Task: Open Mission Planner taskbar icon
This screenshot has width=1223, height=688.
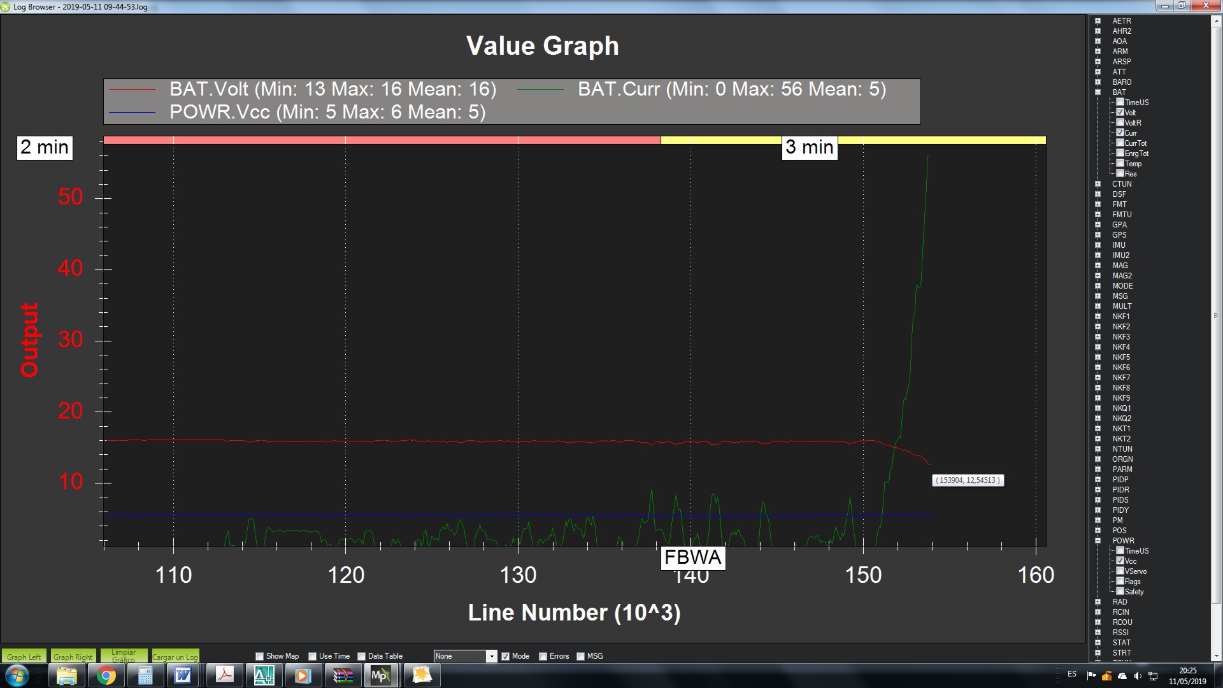Action: point(380,675)
